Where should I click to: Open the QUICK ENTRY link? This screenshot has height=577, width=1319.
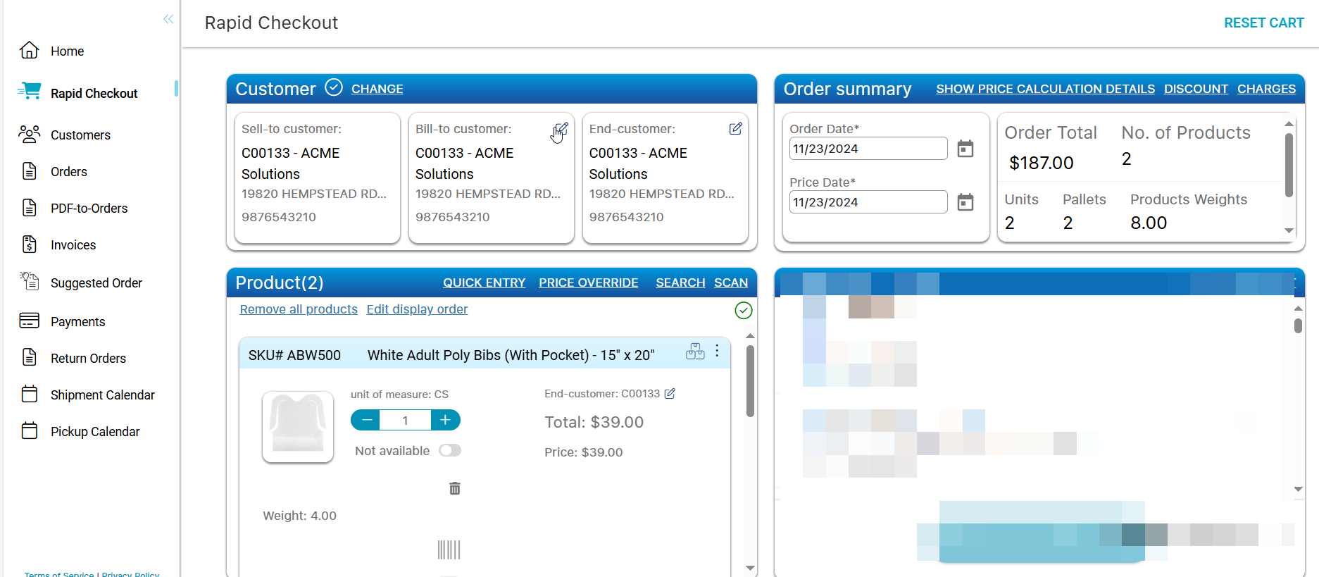pyautogui.click(x=484, y=283)
